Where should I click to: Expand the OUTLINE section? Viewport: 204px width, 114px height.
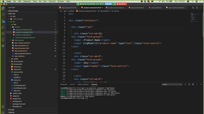pos(32,110)
